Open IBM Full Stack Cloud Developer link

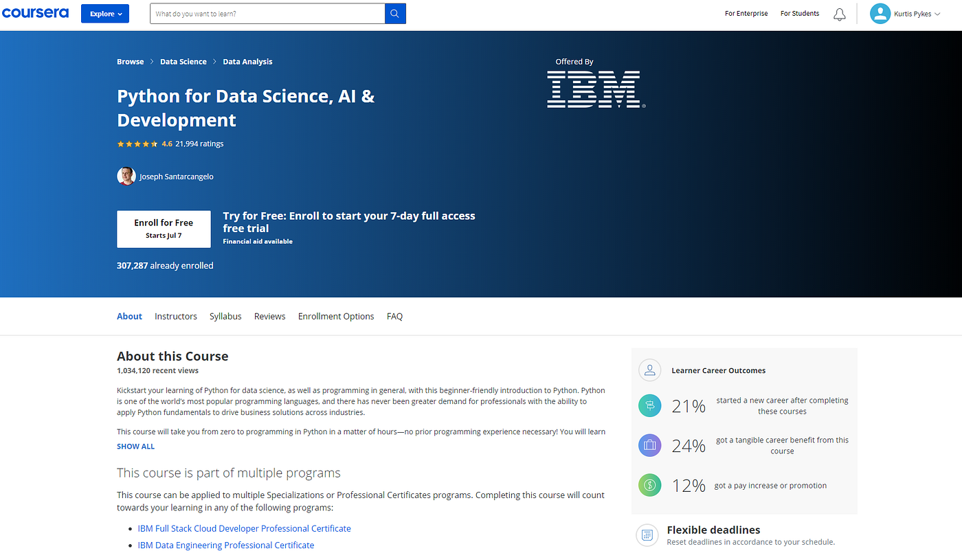point(244,528)
